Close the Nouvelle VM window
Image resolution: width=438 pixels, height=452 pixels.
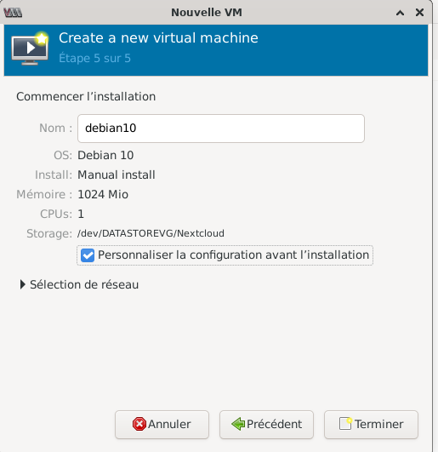(419, 13)
